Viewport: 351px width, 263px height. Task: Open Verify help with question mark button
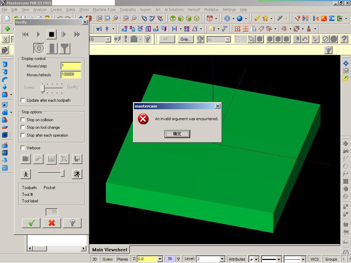coord(72,223)
